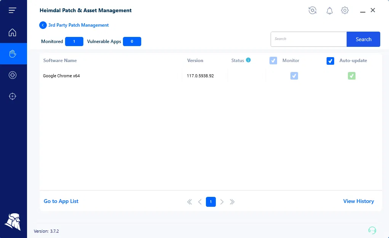This screenshot has width=389, height=238.
Task: Focus the Search input field
Action: point(309,39)
